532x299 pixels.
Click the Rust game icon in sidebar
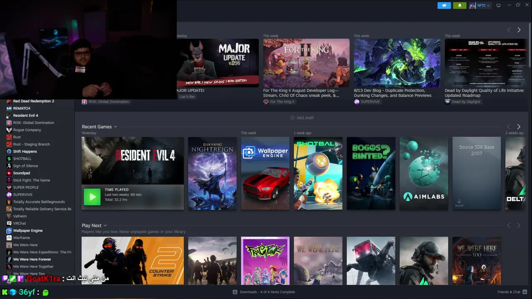9,137
